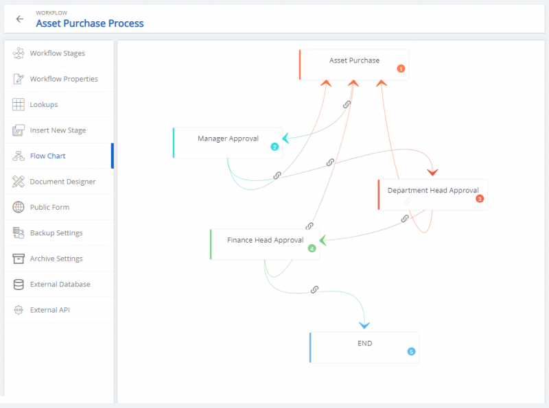Open Workflow Properties from the sidebar
The width and height of the screenshot is (549, 408).
click(x=17, y=79)
